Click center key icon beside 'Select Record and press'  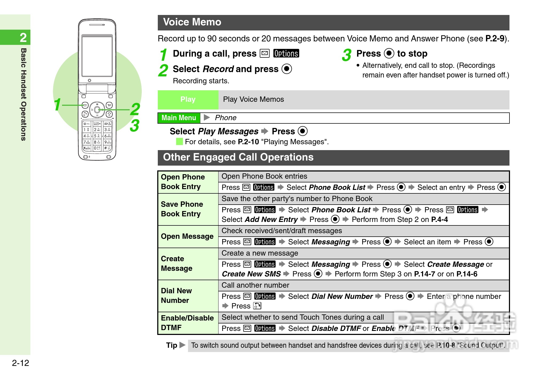pos(287,69)
